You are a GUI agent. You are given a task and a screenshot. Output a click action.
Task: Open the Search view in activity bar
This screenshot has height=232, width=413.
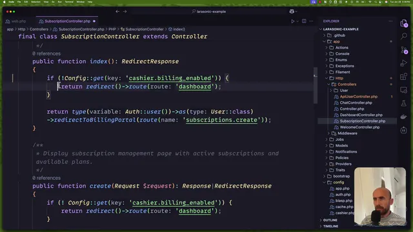(x=403, y=36)
